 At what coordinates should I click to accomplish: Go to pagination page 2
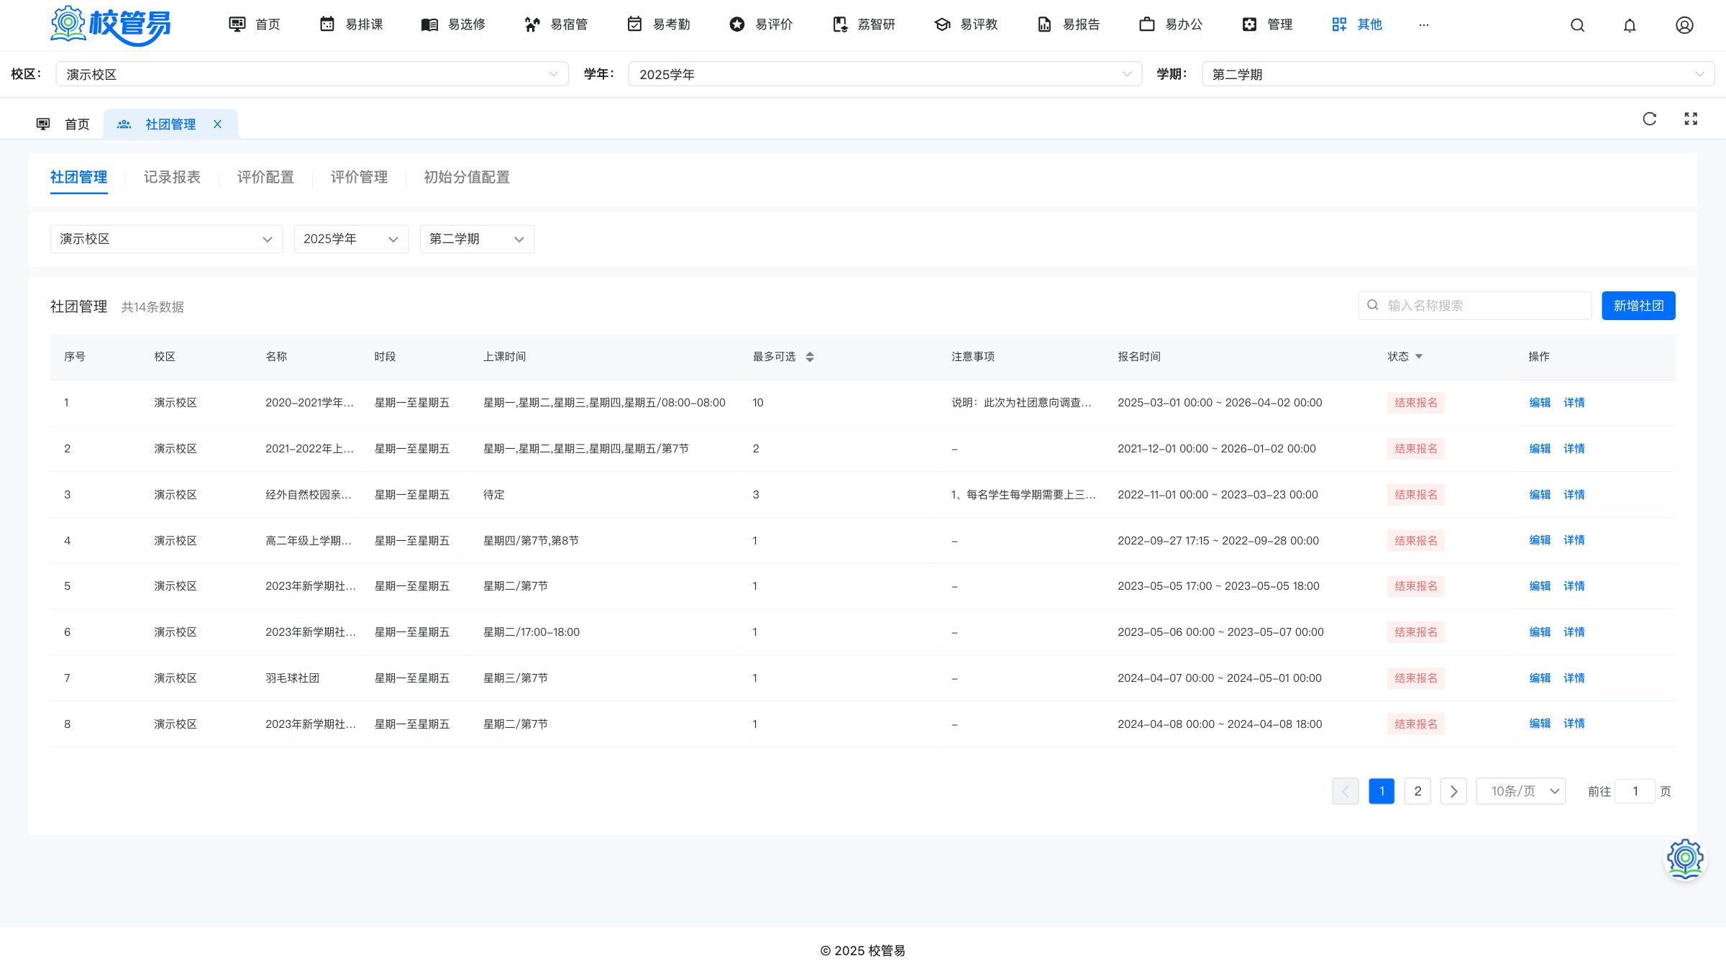coord(1417,791)
